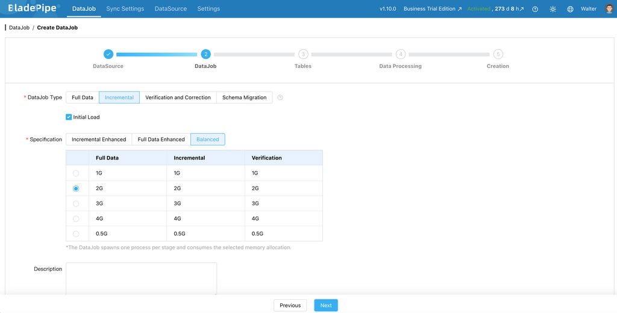Click step 5 Creation circle
617x313 pixels.
[498, 54]
